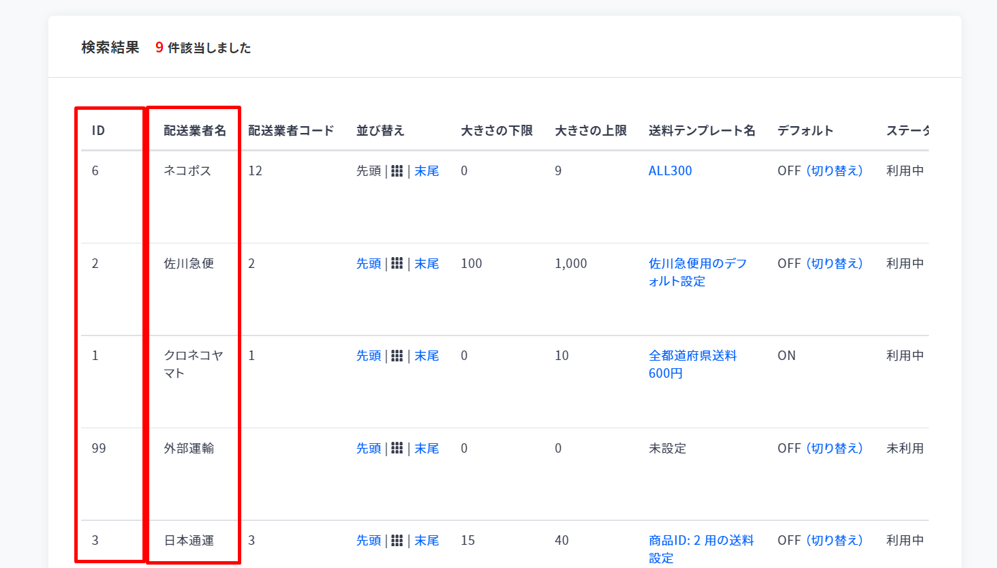
Task: Move 佐川急便 to 末尾
Action: point(427,263)
